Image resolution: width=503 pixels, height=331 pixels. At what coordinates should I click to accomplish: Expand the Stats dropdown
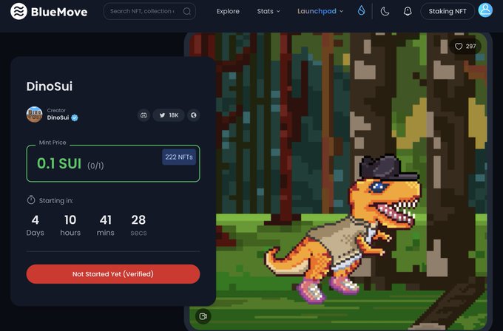[269, 11]
